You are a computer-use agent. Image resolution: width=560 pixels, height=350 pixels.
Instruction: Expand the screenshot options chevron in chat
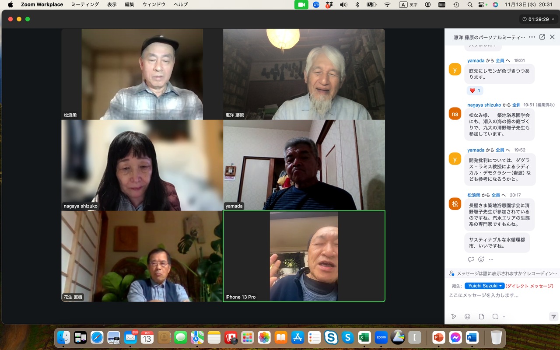click(x=504, y=316)
